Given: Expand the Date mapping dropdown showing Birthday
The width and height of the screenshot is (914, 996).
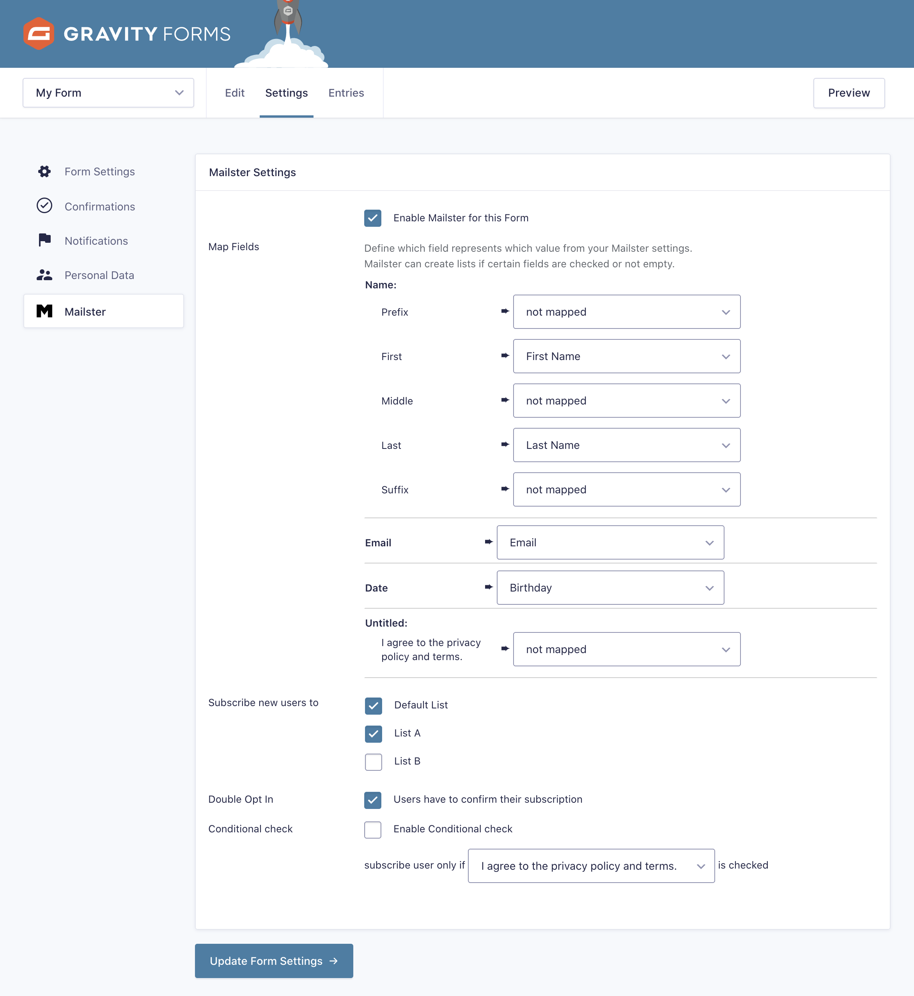Looking at the screenshot, I should 610,588.
